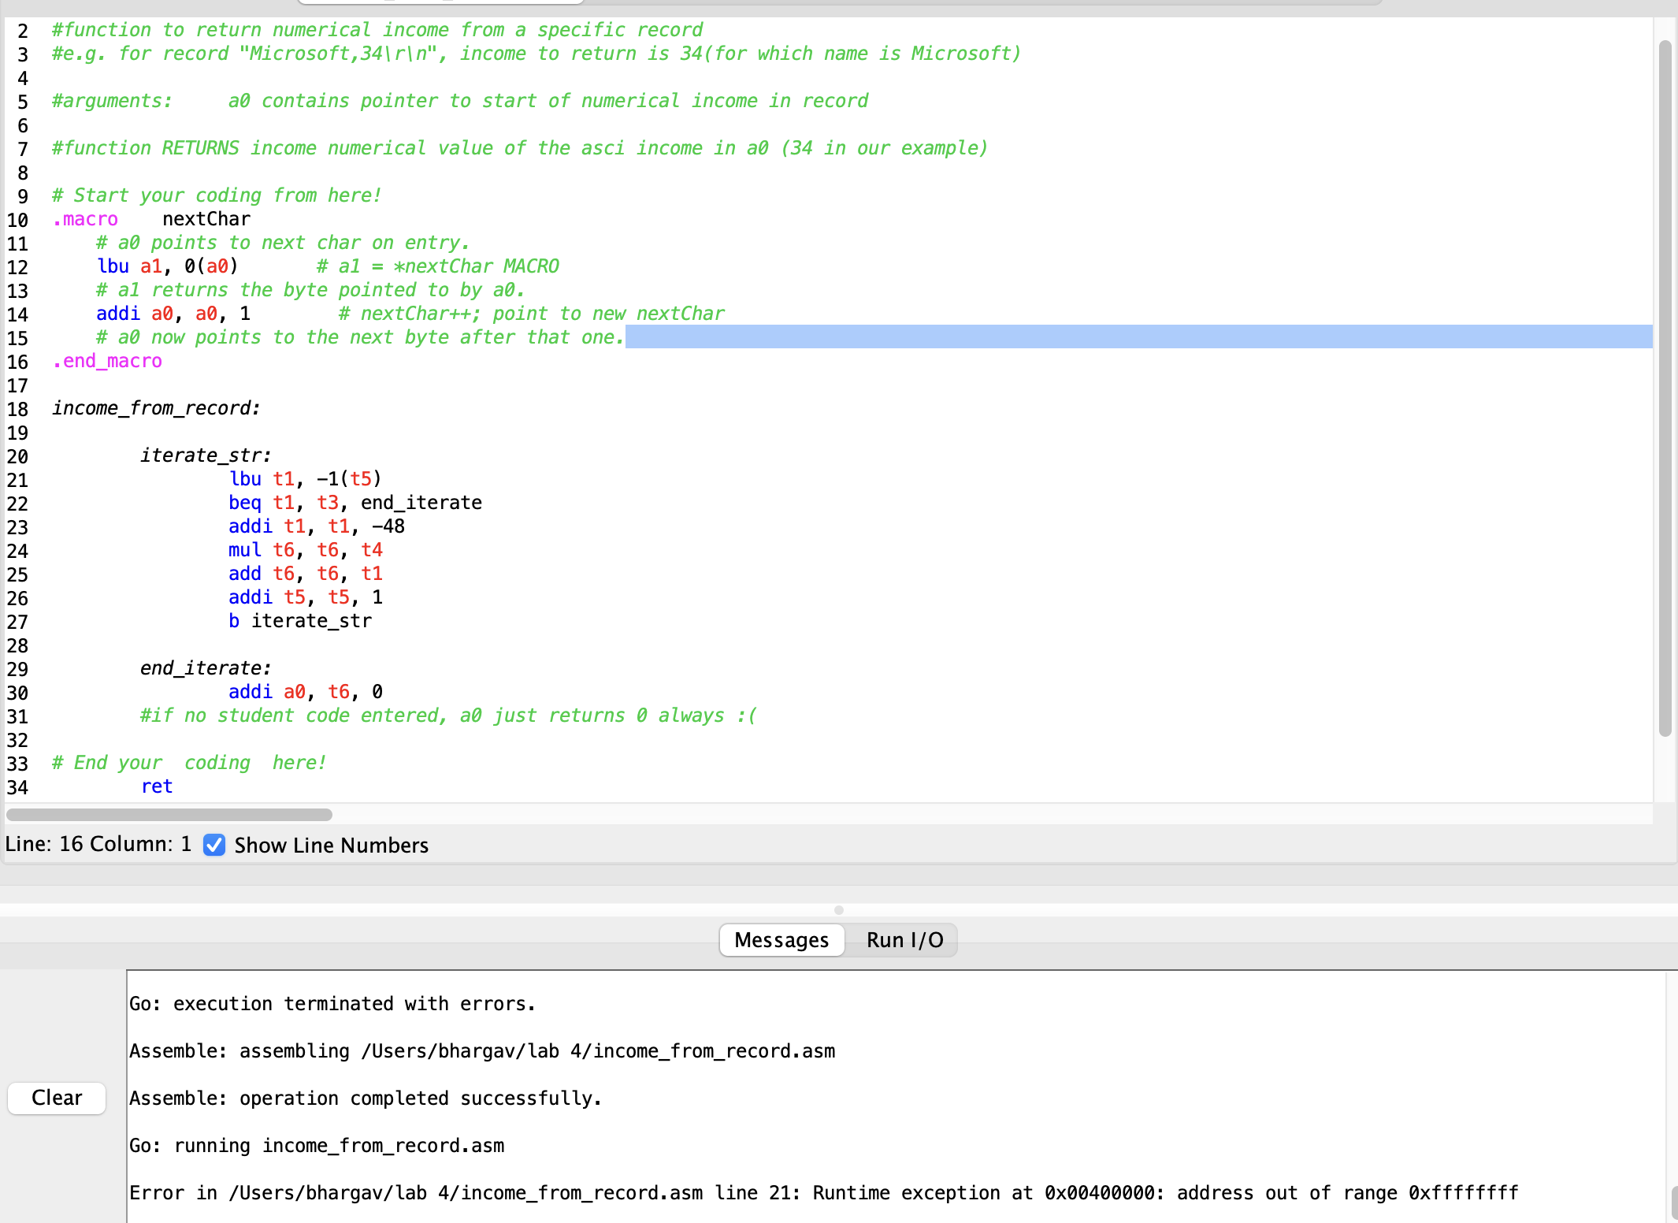Click line number 10 beside .macro nextChar
This screenshot has height=1223, width=1678.
point(18,219)
